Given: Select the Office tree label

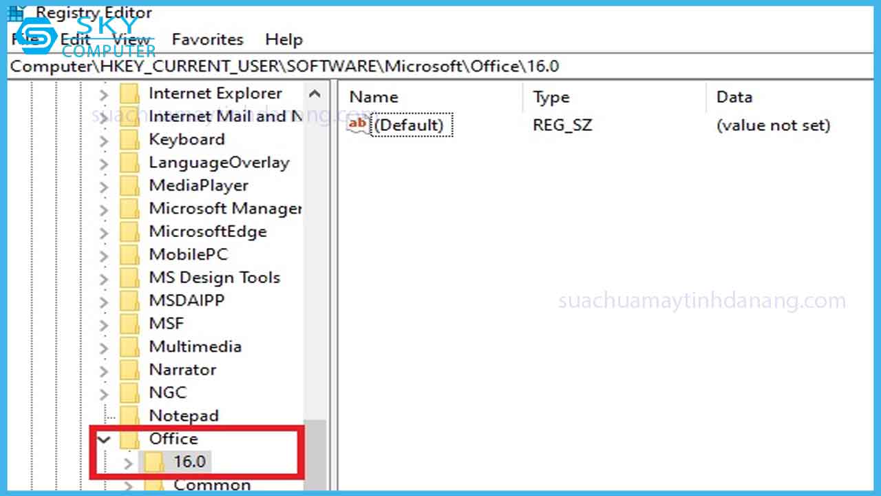Looking at the screenshot, I should pos(173,439).
